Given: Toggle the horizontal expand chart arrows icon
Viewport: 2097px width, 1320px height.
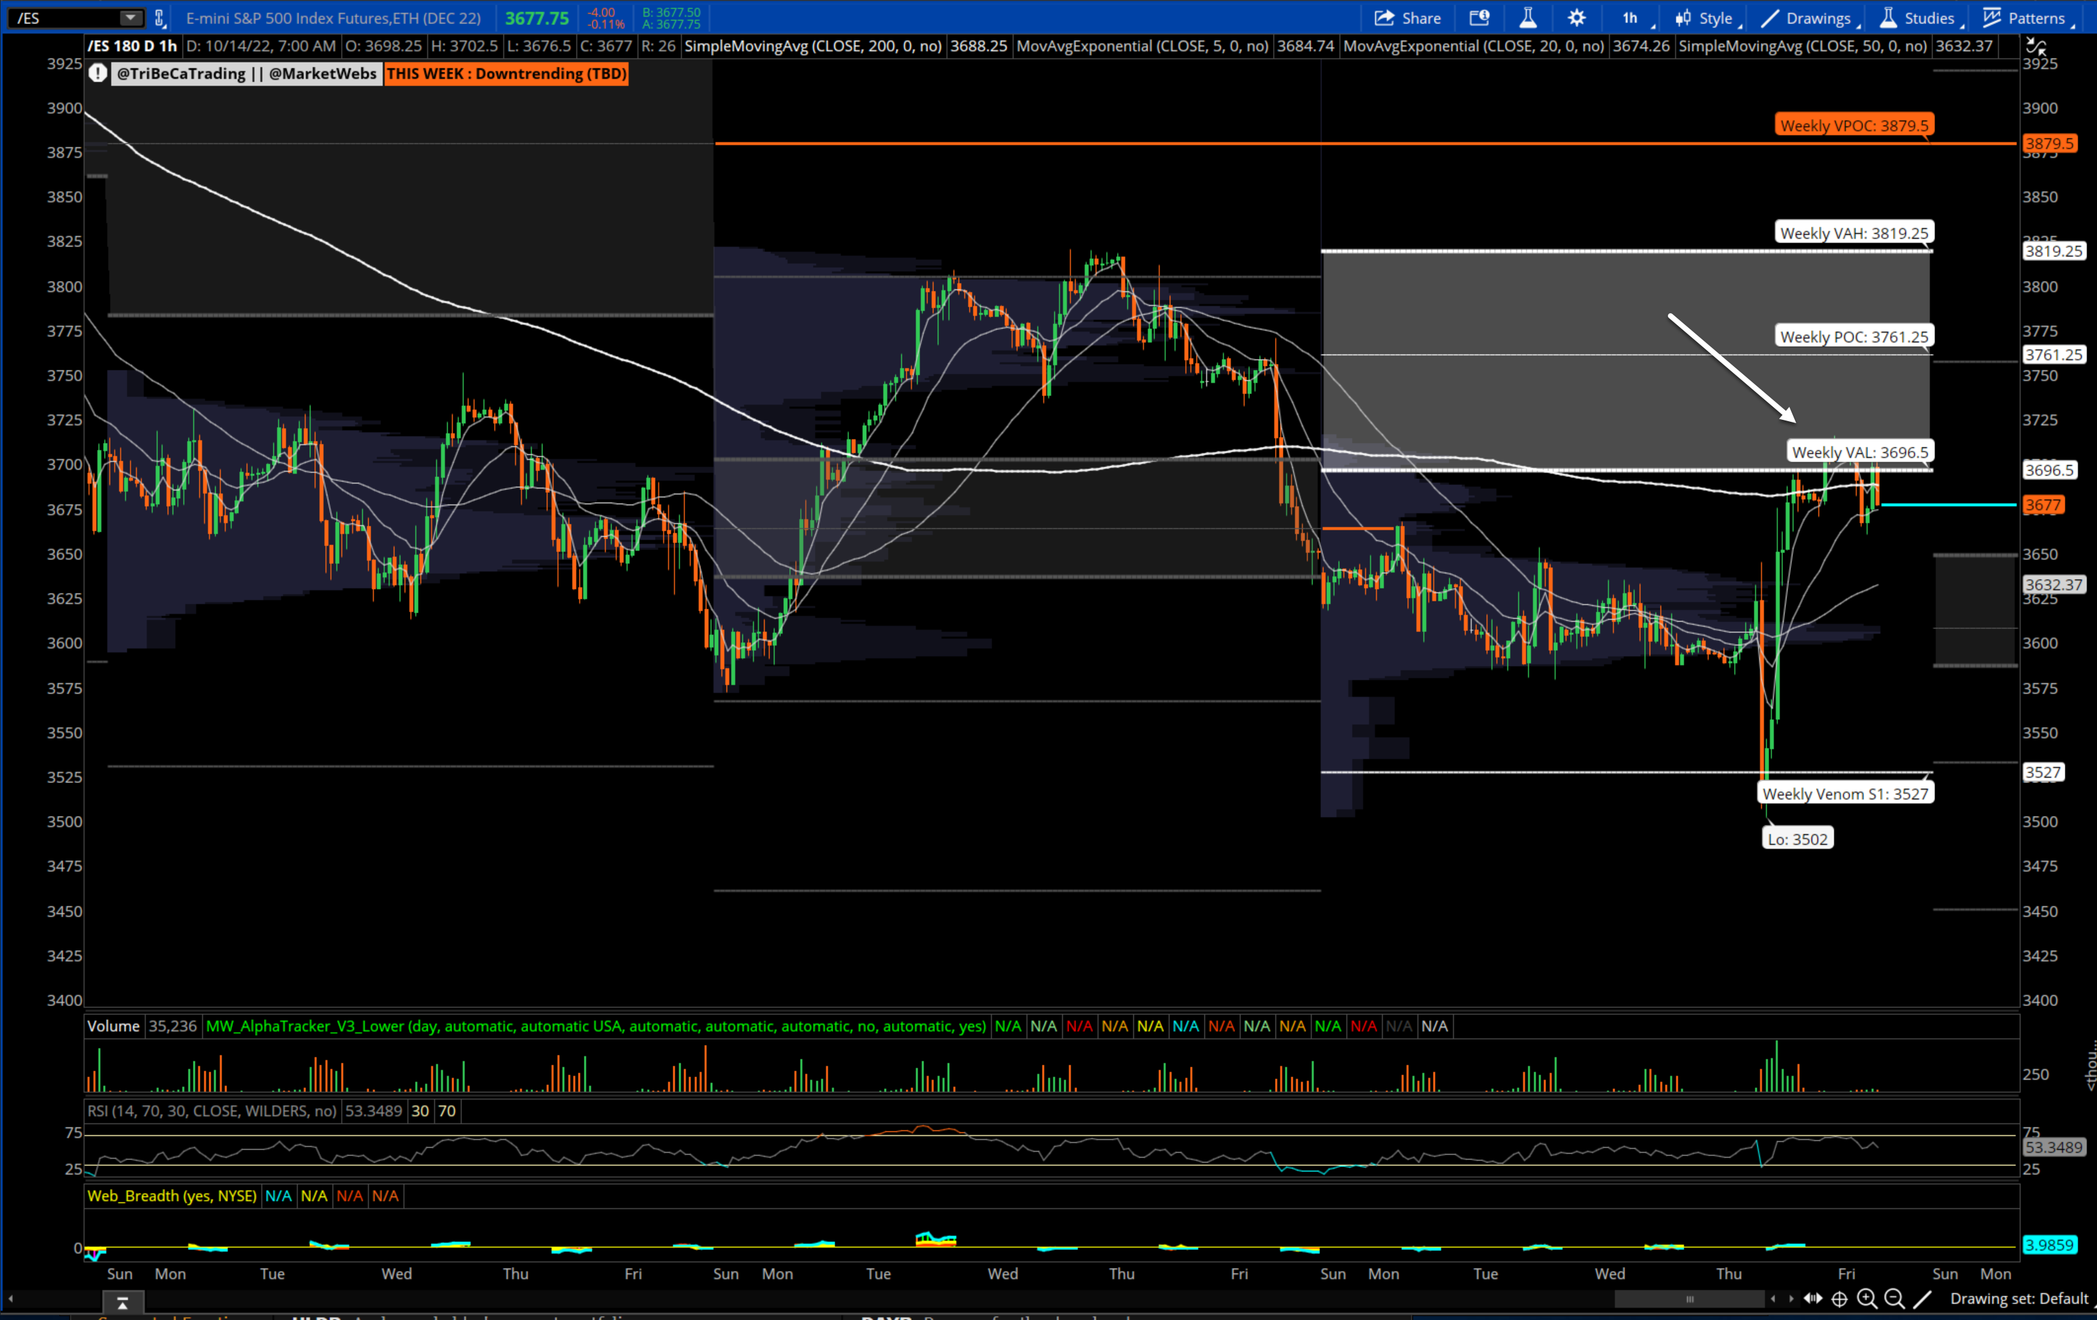Looking at the screenshot, I should [x=1813, y=1299].
